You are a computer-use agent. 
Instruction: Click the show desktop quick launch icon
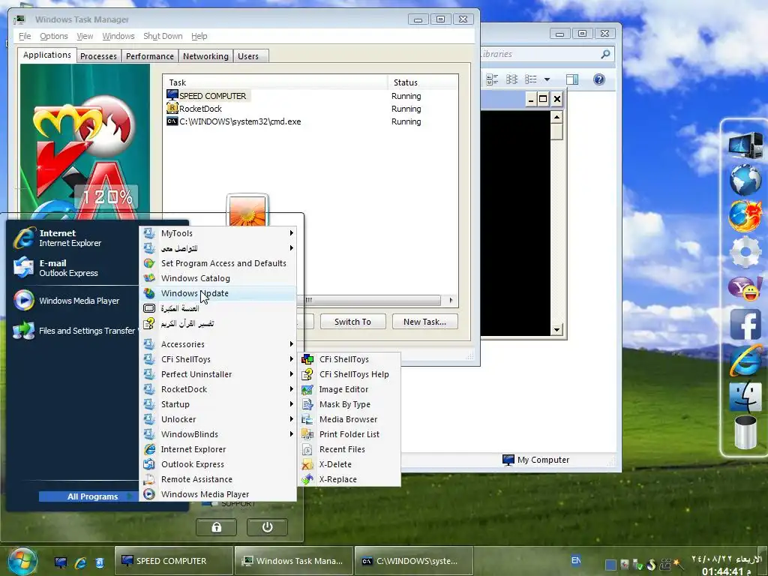click(x=61, y=562)
